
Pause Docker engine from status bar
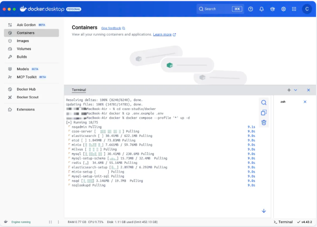point(50,222)
